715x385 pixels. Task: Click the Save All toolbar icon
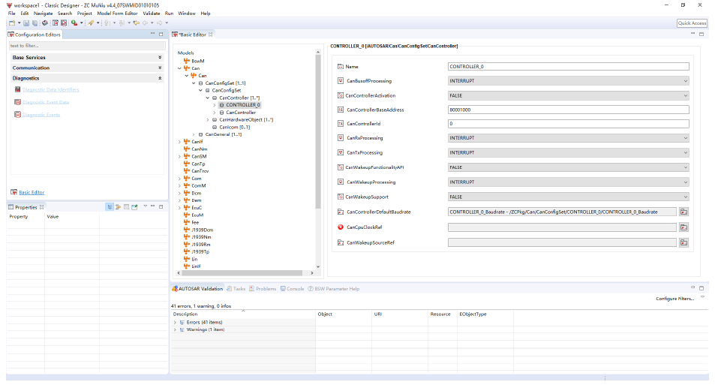(35, 23)
